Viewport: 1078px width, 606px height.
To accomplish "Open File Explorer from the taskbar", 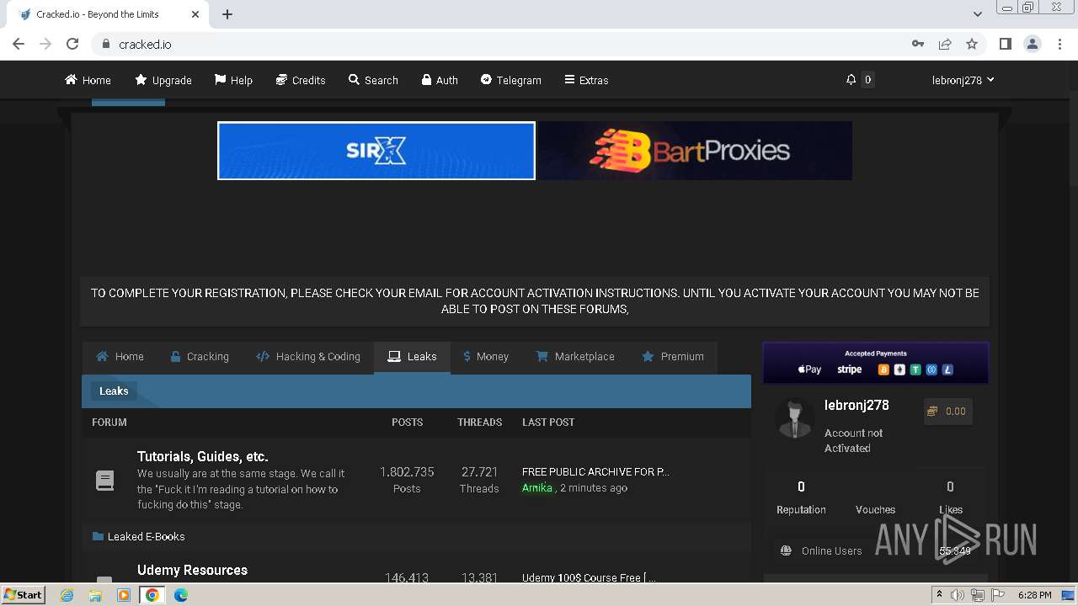I will (95, 595).
